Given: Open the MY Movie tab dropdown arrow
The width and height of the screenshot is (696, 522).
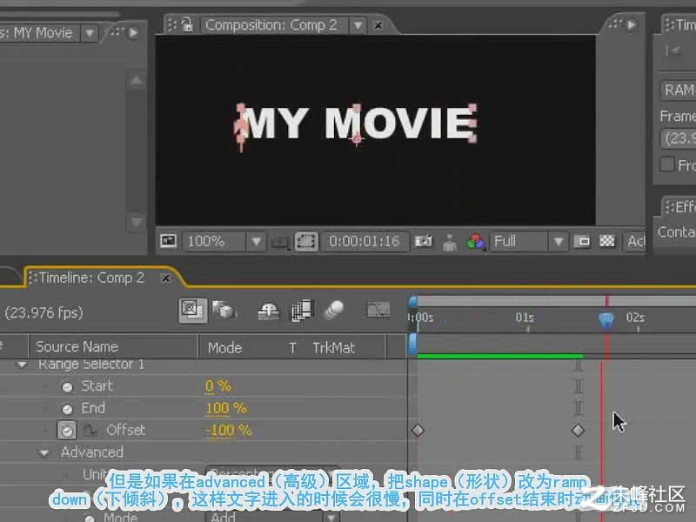Looking at the screenshot, I should 90,33.
